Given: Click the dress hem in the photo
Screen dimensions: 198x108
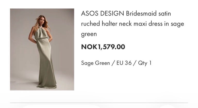Looking at the screenshot, I should 47,87.
